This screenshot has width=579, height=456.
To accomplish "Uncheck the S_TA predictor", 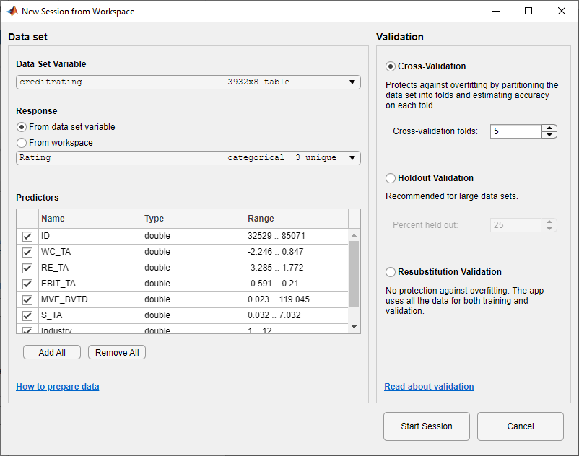I will (27, 315).
